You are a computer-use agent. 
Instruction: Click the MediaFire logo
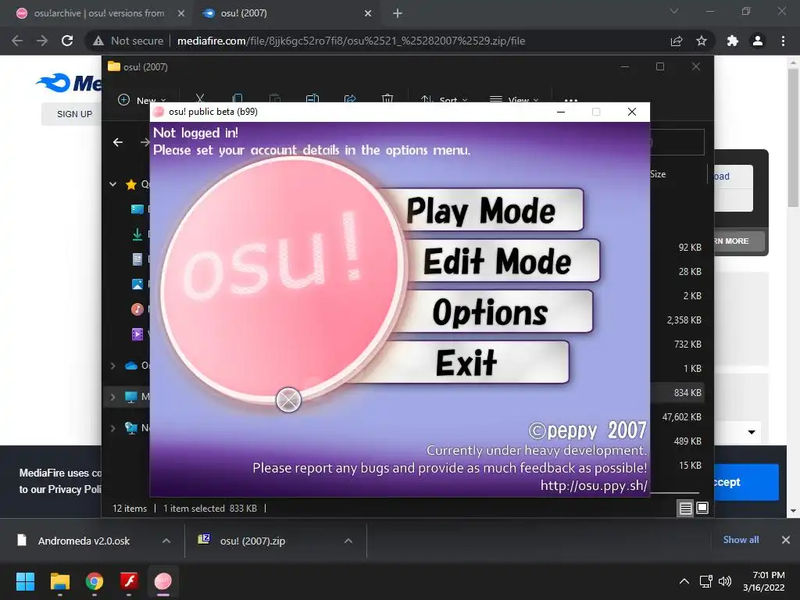point(69,83)
